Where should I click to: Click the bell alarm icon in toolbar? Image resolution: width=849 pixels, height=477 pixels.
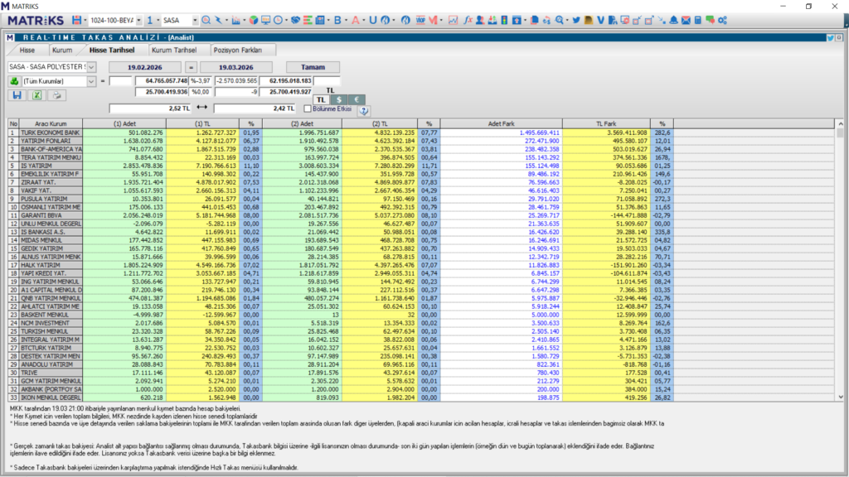tap(673, 20)
